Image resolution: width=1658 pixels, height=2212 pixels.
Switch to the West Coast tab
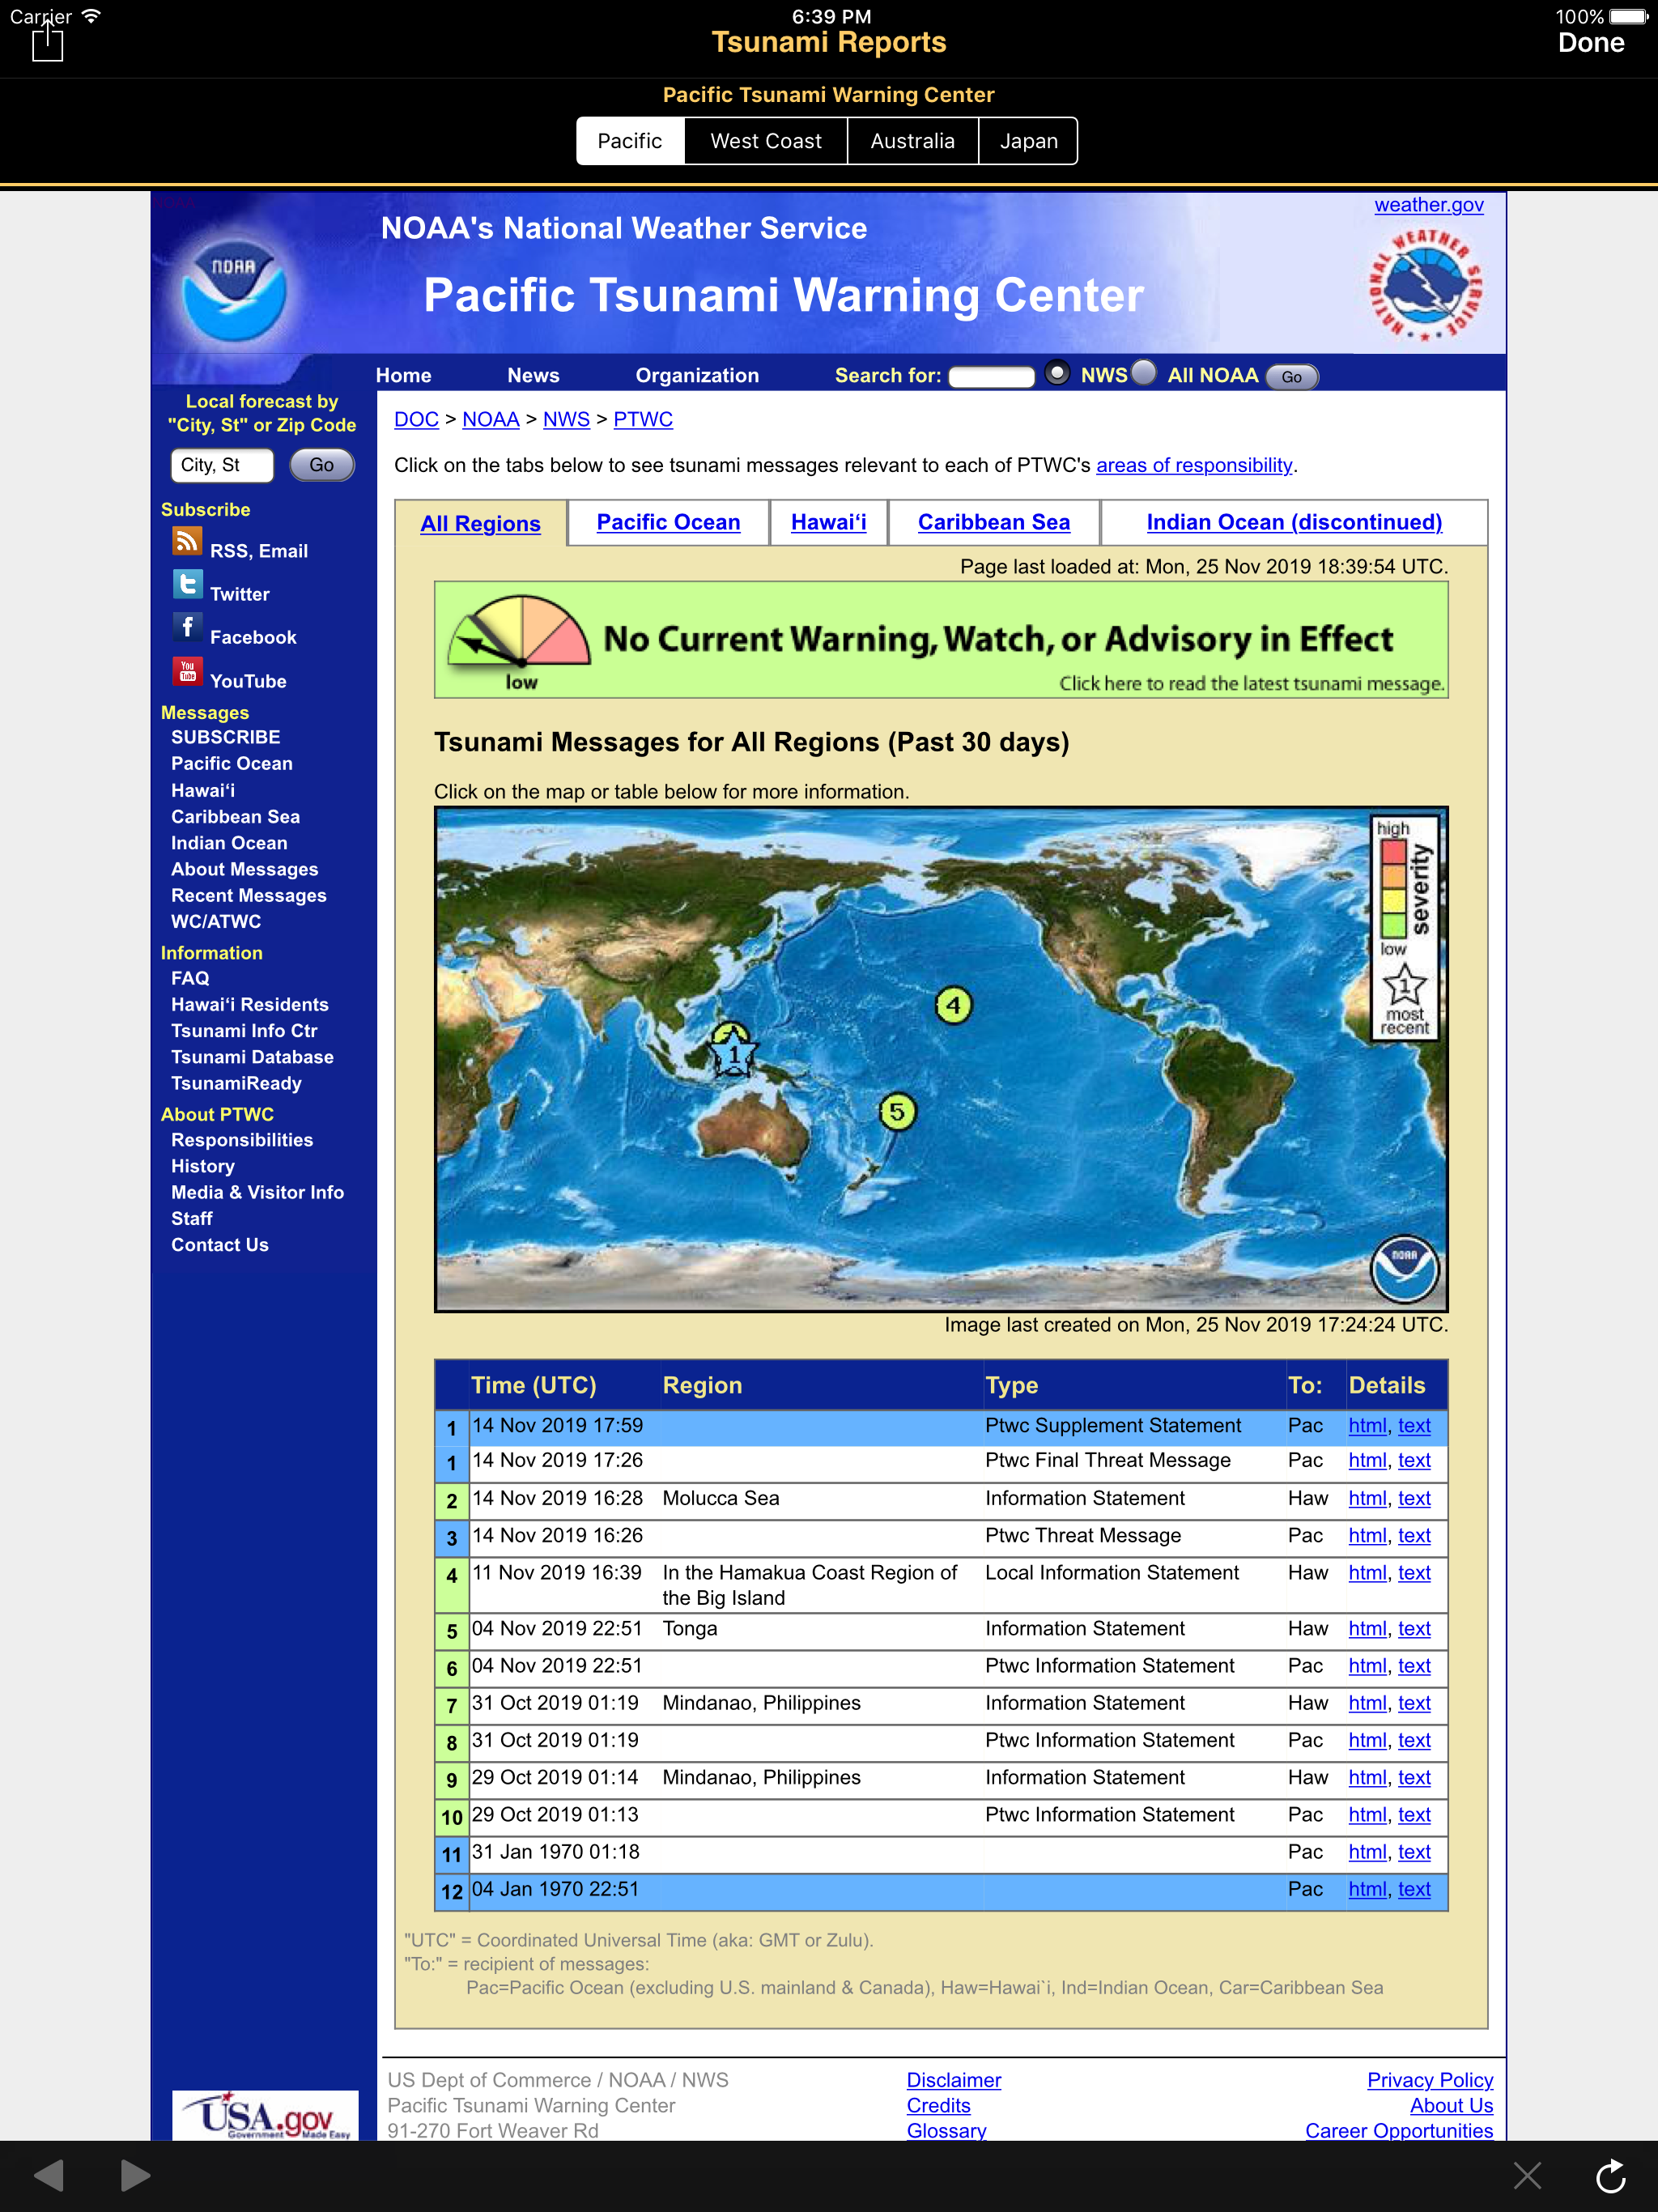click(765, 140)
